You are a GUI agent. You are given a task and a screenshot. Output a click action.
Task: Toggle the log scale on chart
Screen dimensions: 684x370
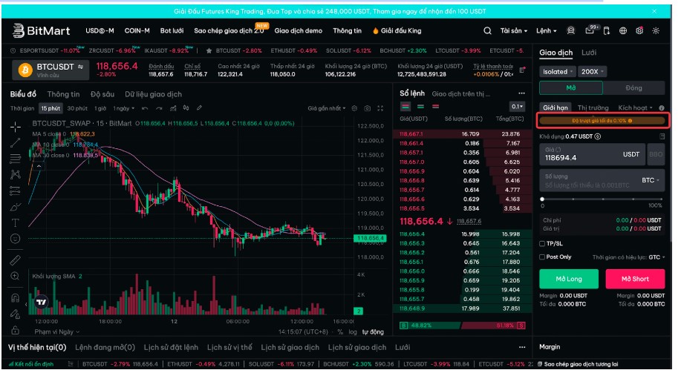[353, 331]
